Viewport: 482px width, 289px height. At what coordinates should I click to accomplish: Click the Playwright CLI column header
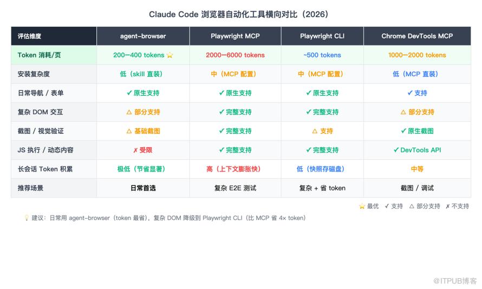[x=322, y=36]
